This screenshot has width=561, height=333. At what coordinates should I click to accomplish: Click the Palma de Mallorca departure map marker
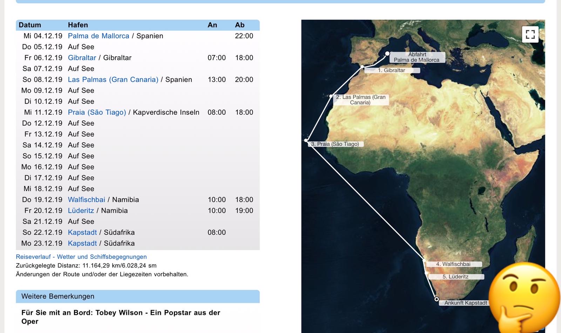click(x=387, y=54)
